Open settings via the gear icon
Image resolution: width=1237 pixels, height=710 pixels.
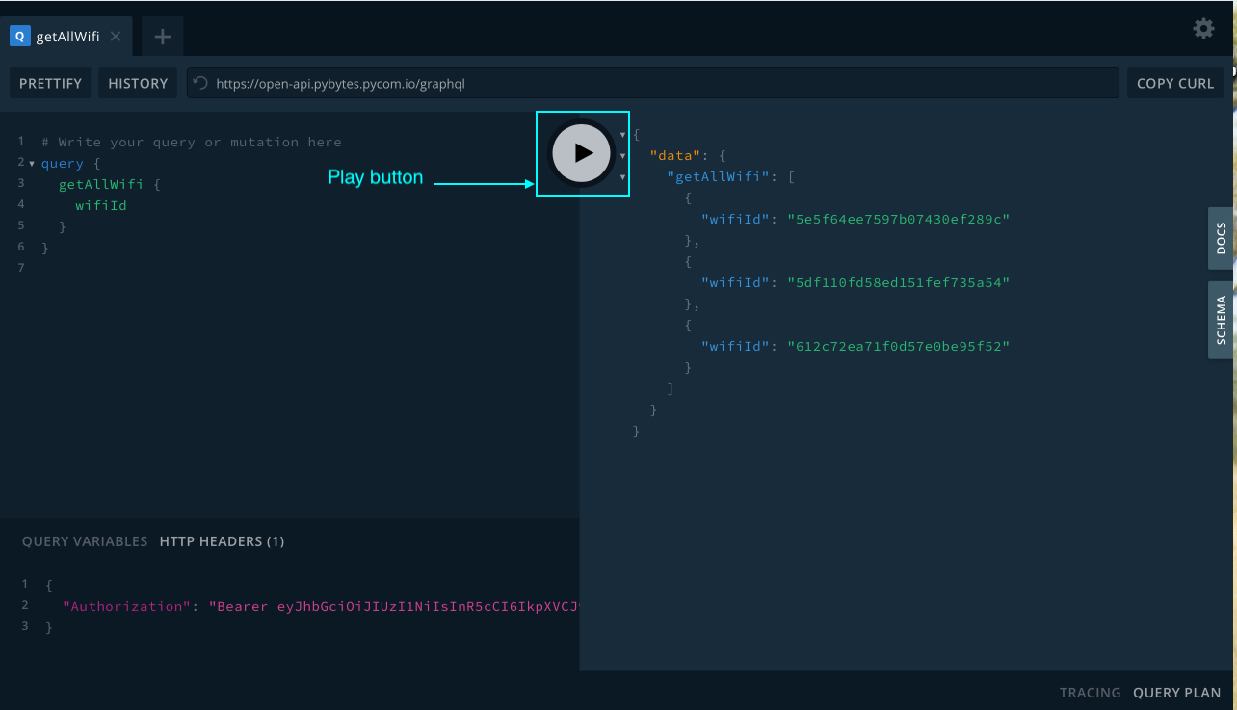click(x=1203, y=29)
